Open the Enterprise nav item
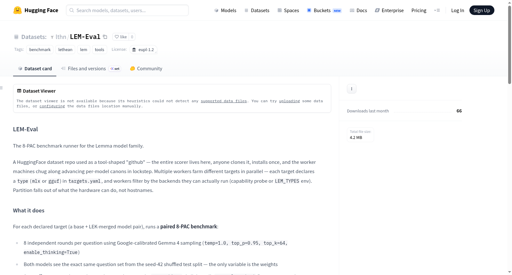Screen dimensions: 512x275 389,10
